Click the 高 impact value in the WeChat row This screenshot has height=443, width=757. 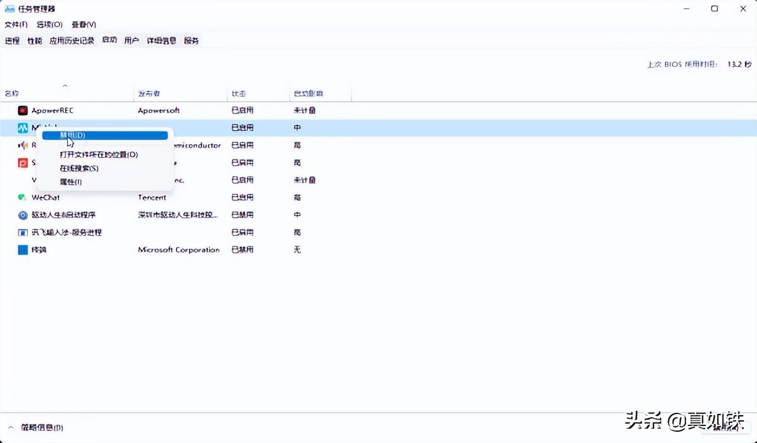(297, 197)
